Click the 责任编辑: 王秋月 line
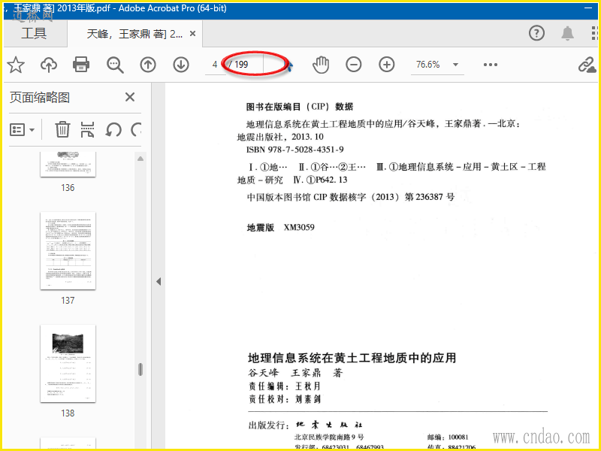The image size is (601, 451). [x=285, y=386]
